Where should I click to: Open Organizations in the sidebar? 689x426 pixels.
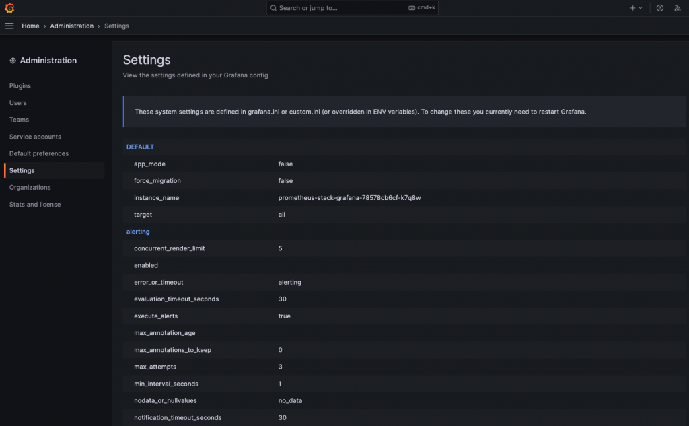(30, 187)
